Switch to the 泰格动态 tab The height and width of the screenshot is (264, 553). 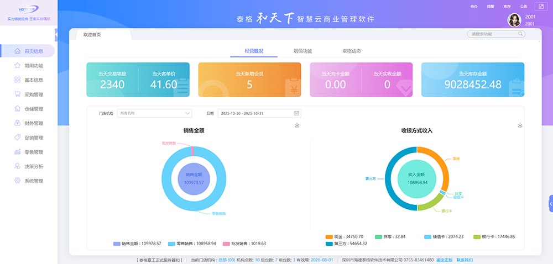click(352, 51)
